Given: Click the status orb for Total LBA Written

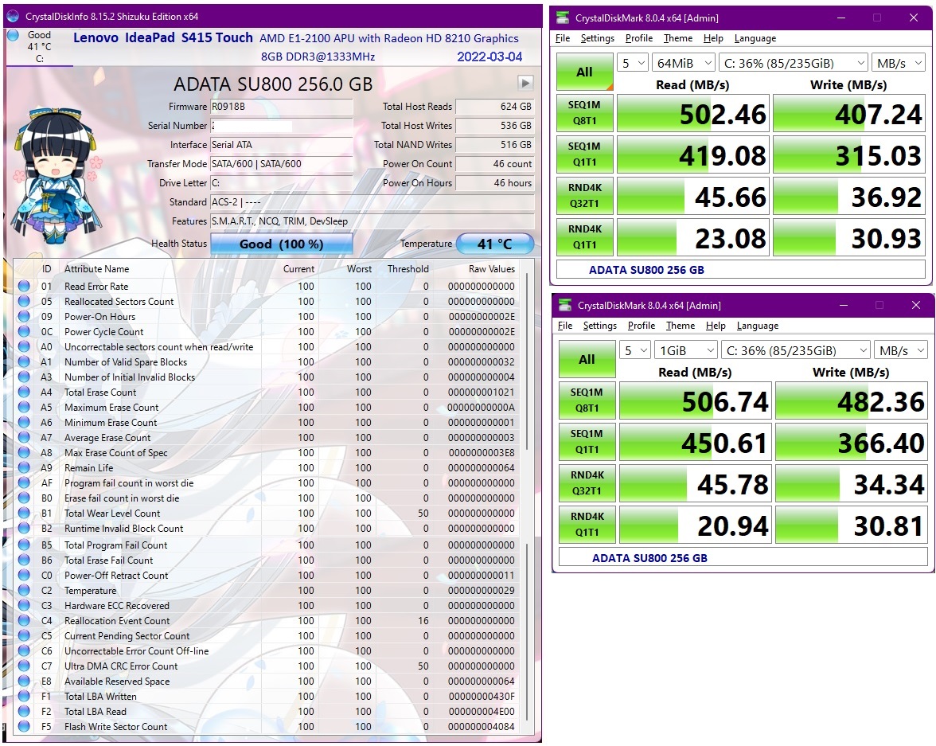Looking at the screenshot, I should [x=24, y=696].
